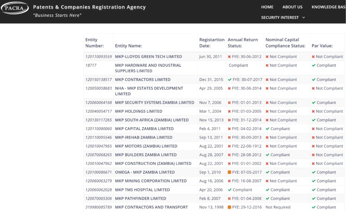346x212 pixels.
Task: Click the Registartion Date column header
Action: click(212, 43)
